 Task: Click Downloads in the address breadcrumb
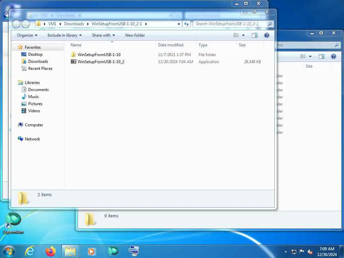coord(74,24)
